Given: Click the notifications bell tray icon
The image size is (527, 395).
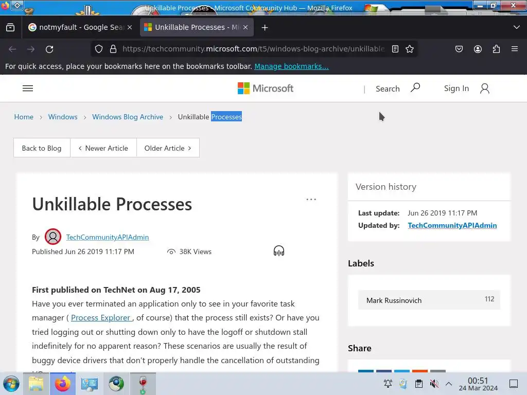Looking at the screenshot, I should (x=388, y=383).
